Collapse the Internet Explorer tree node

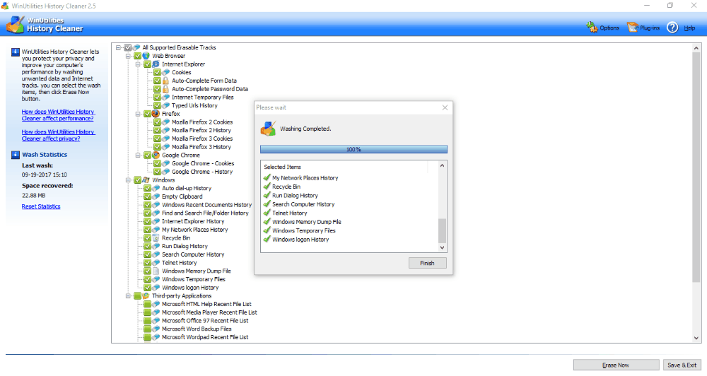tap(139, 64)
